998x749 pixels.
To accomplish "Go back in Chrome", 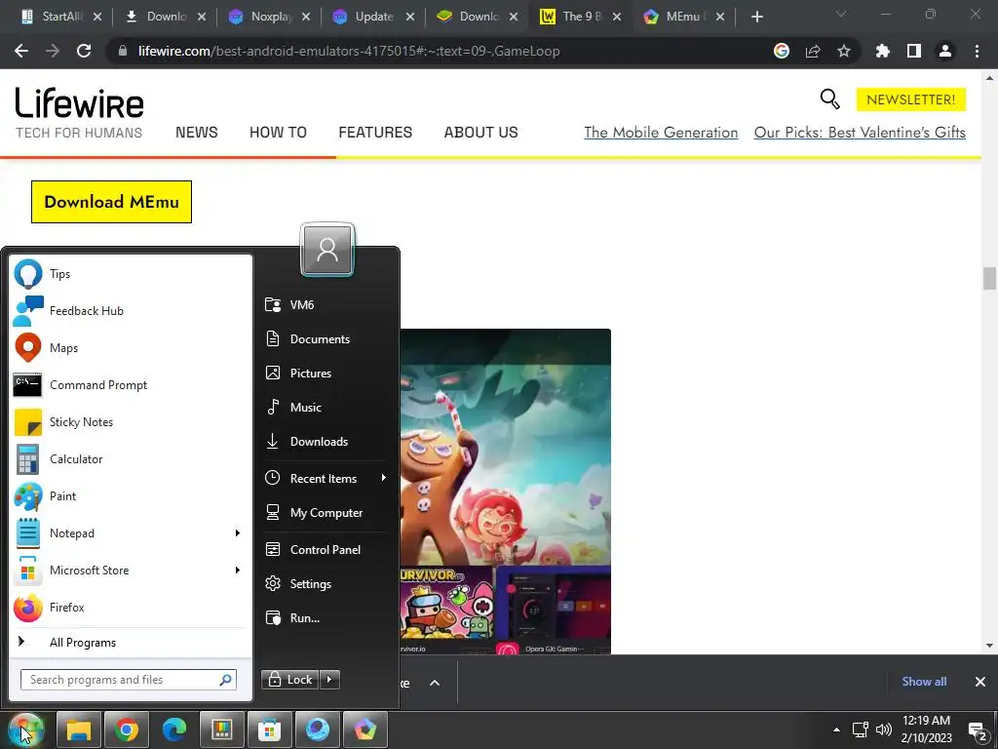I will point(21,51).
